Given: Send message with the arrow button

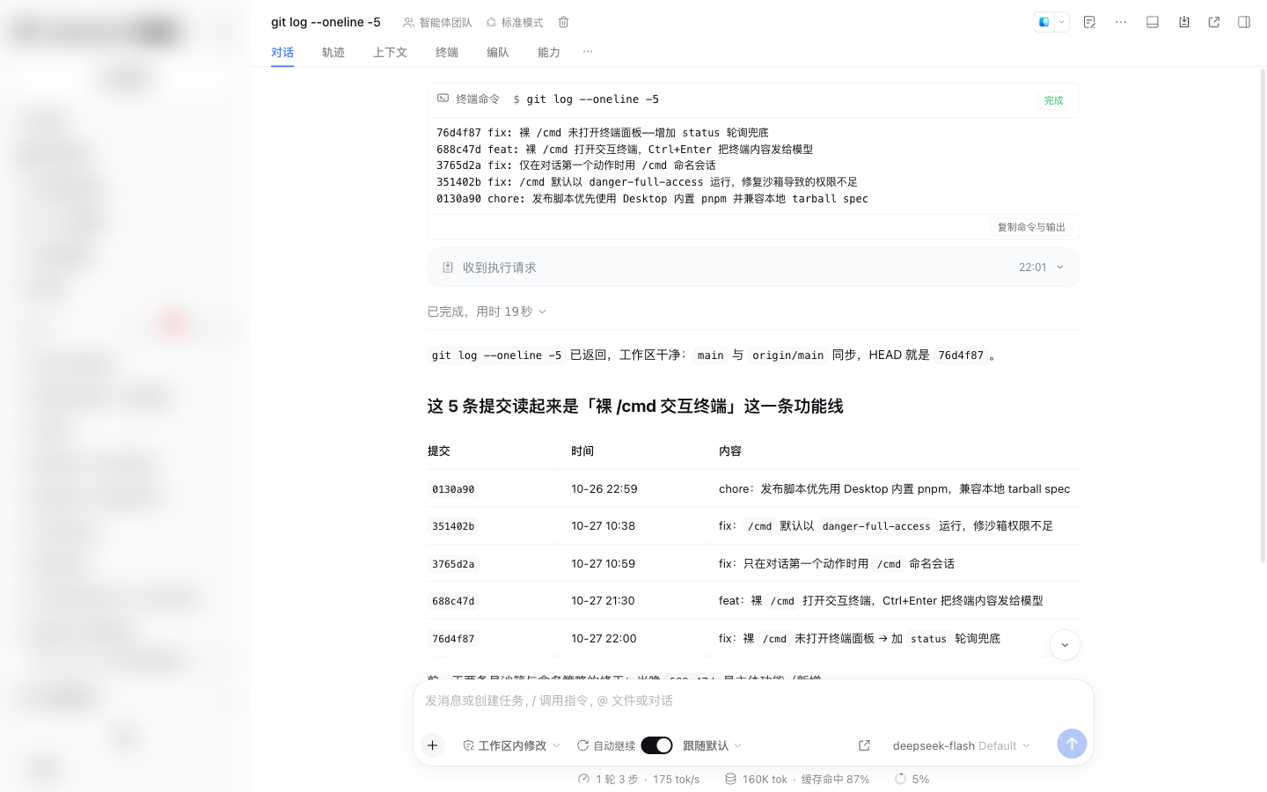Looking at the screenshot, I should pos(1072,744).
